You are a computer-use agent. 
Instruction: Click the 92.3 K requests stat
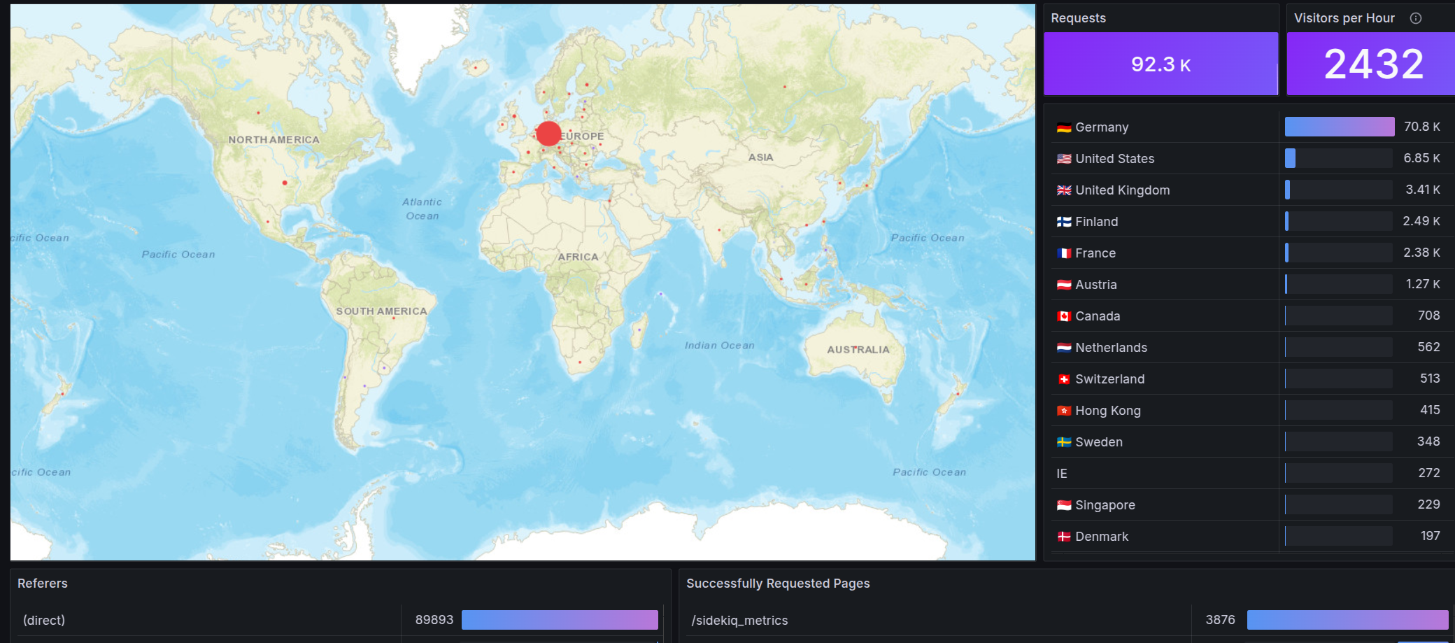1161,64
